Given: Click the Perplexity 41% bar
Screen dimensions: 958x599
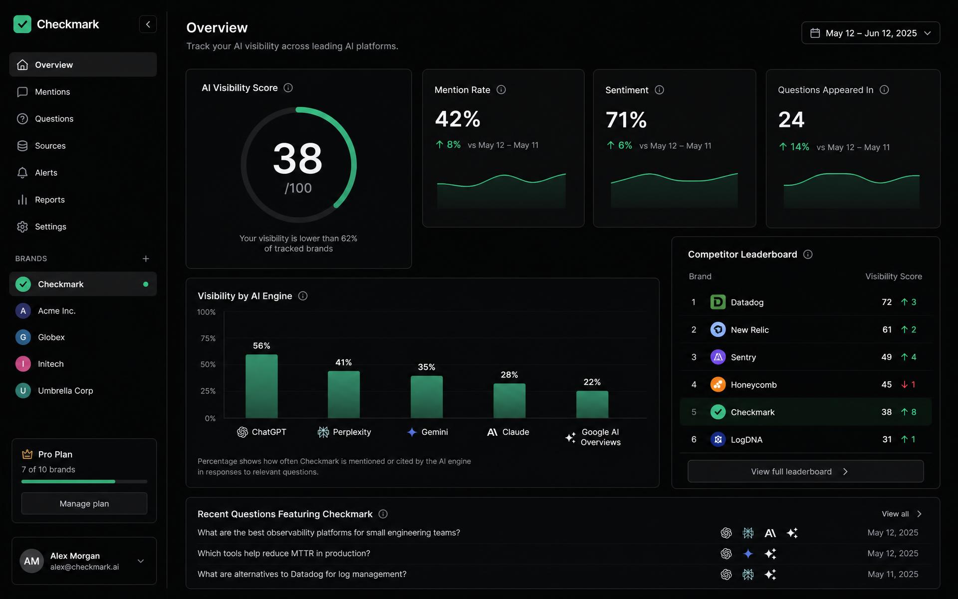Looking at the screenshot, I should coord(344,394).
